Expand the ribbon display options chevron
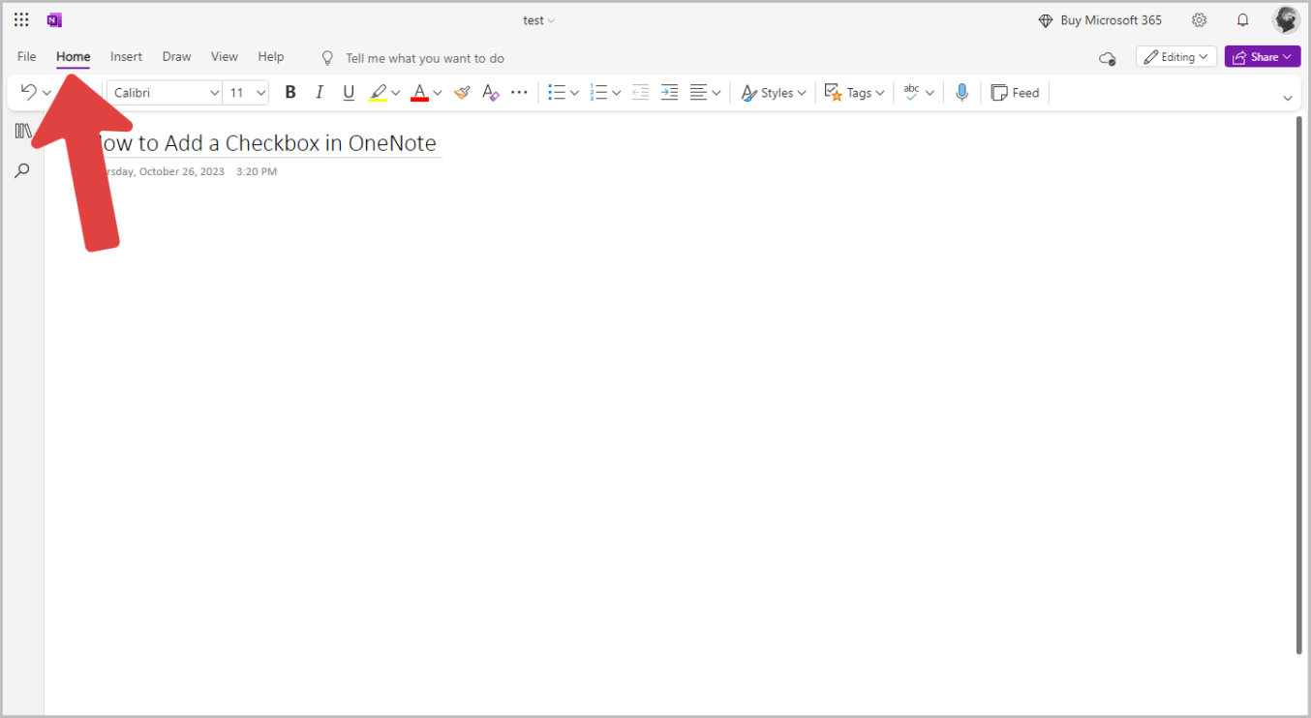The height and width of the screenshot is (718, 1311). tap(1288, 98)
